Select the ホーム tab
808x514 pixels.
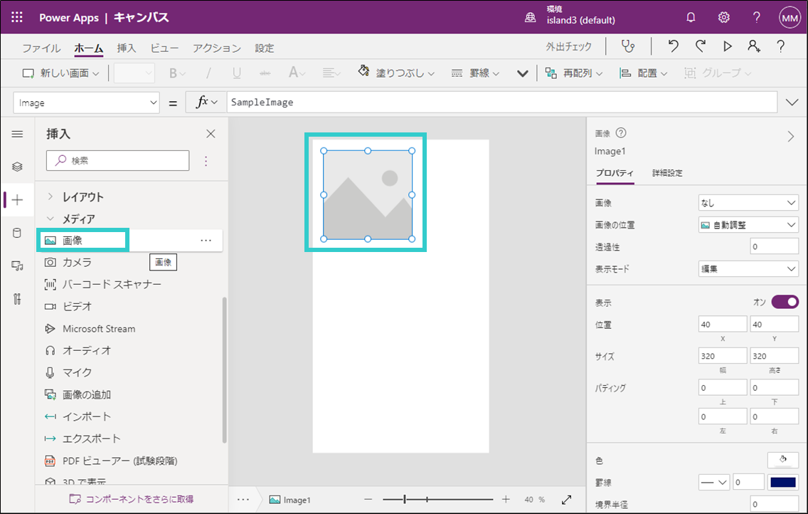89,48
